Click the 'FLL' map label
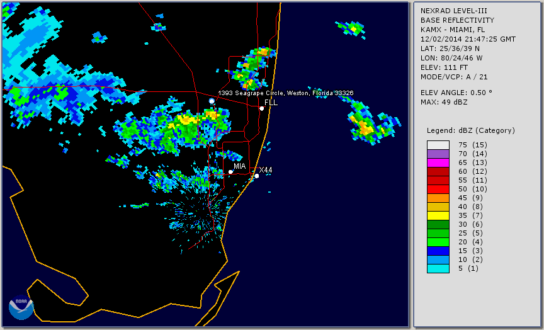This screenshot has height=330, width=544. coord(271,103)
